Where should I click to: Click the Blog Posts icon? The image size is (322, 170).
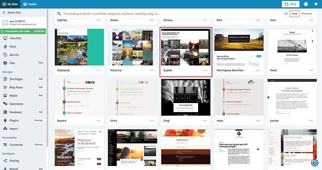(5, 87)
